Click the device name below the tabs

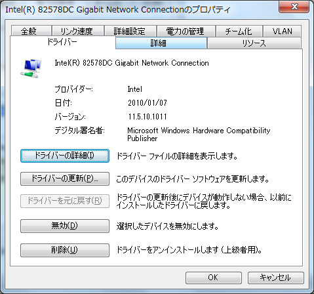point(132,63)
